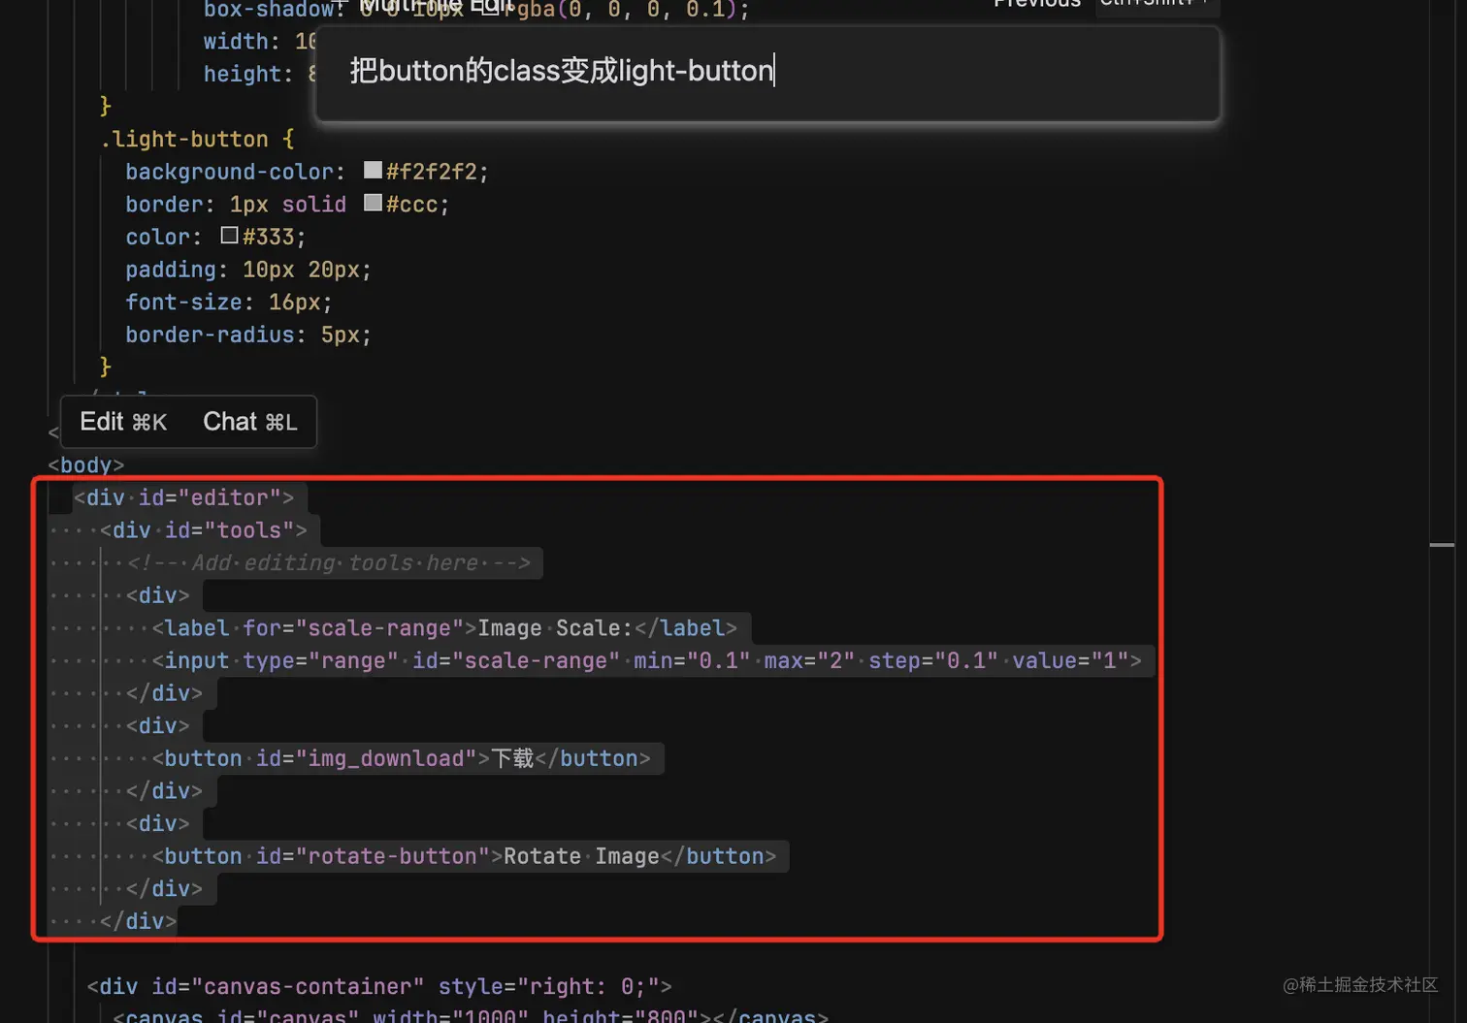Click the prompt input containing 把button的class变成light-button
Viewport: 1467px width, 1023px height.
(767, 72)
